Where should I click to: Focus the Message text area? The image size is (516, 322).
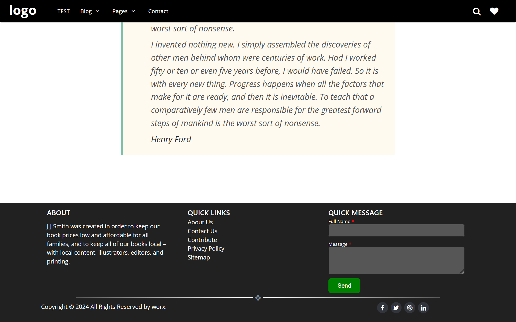(396, 260)
